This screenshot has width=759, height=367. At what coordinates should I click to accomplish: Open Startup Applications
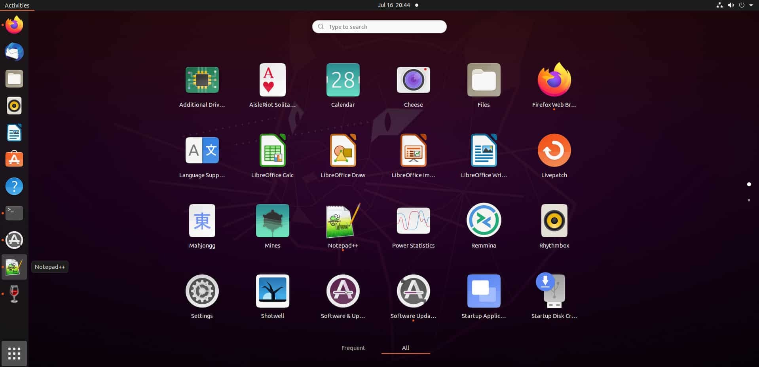(x=484, y=291)
